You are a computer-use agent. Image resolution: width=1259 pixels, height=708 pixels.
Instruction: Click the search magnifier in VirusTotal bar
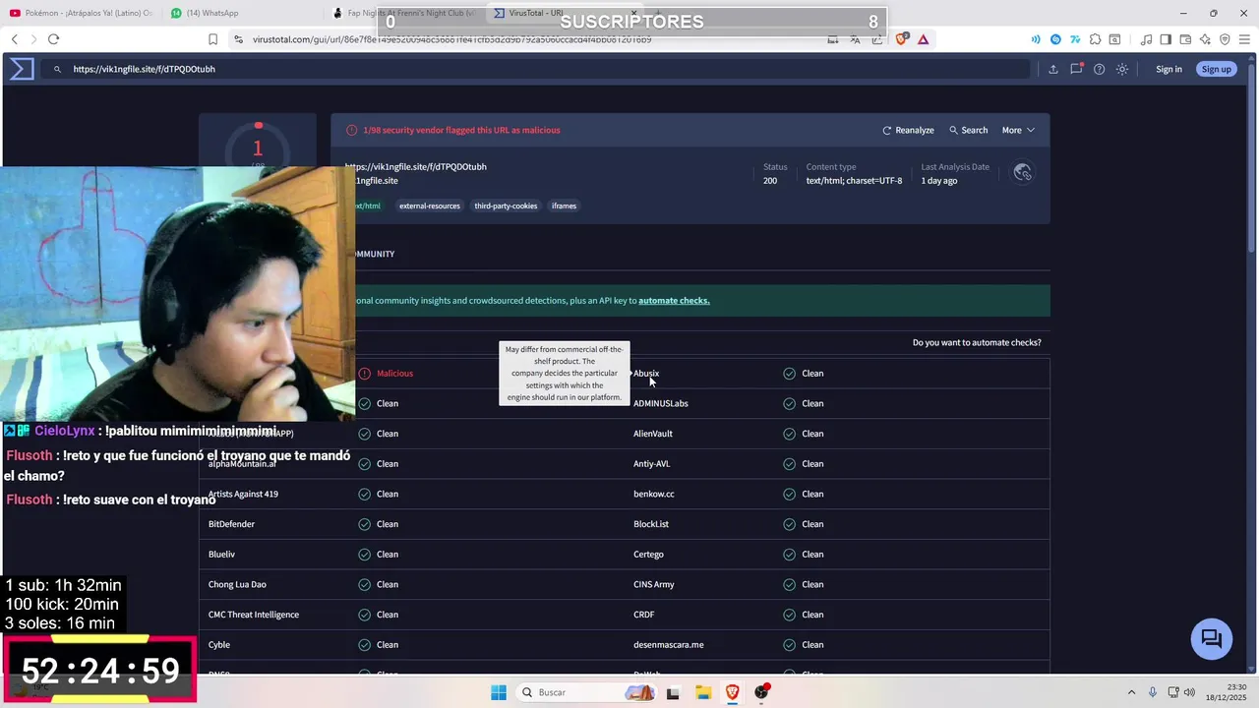[x=57, y=69]
